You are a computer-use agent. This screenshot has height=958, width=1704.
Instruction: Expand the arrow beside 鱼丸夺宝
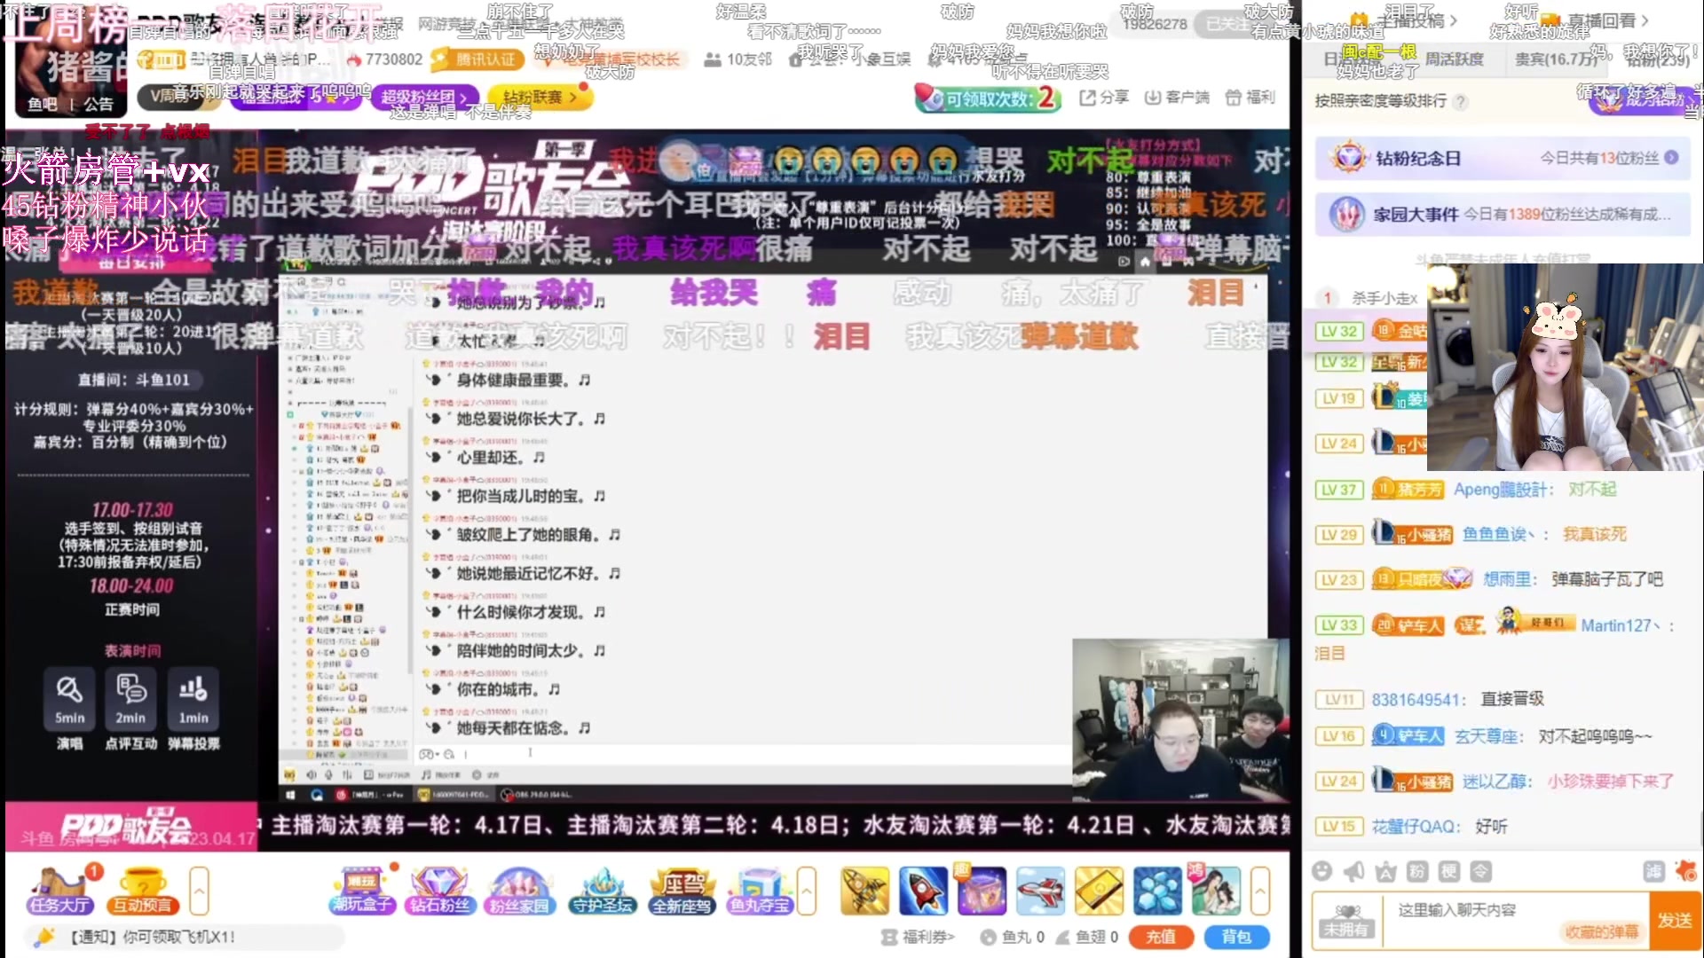[807, 890]
